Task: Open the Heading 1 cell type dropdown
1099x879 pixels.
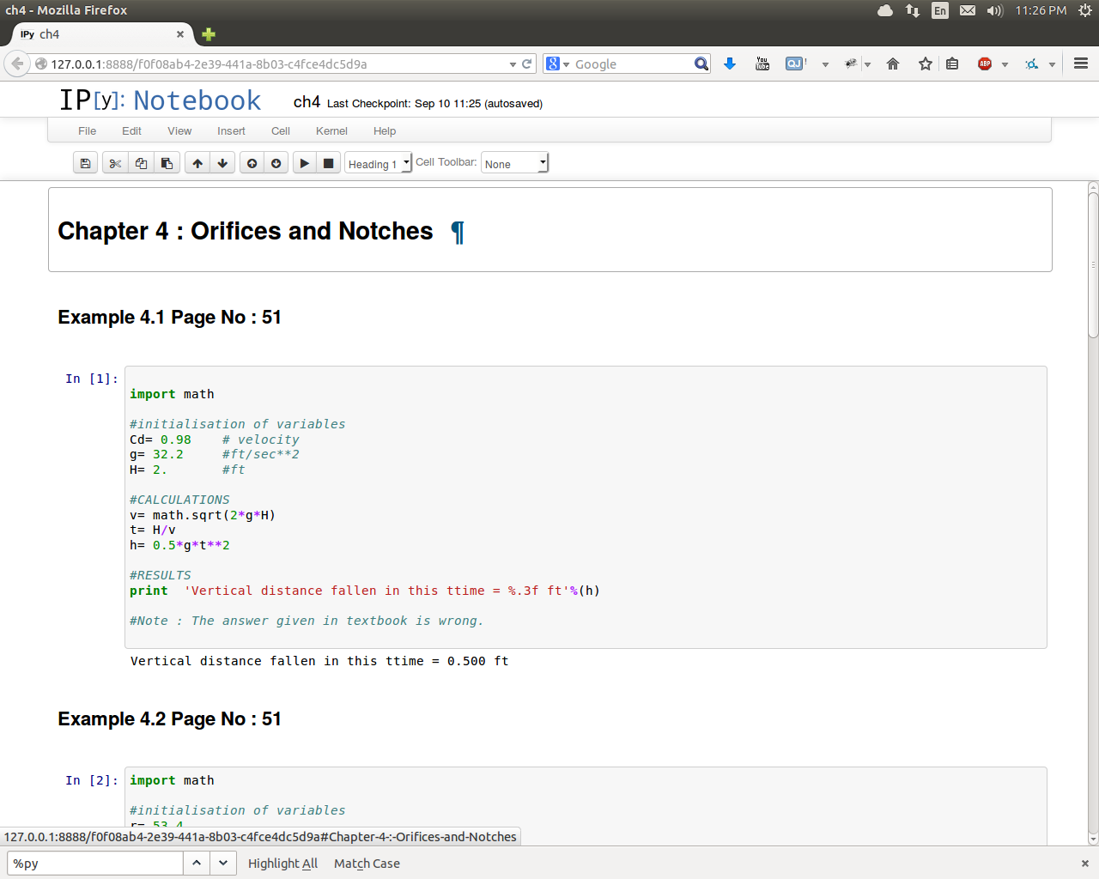Action: [378, 164]
